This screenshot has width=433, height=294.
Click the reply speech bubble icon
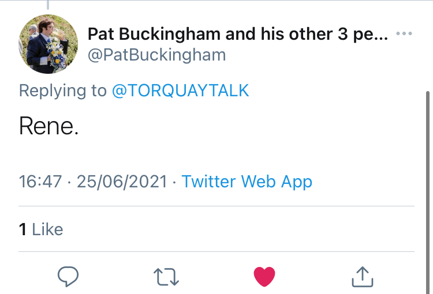click(69, 277)
